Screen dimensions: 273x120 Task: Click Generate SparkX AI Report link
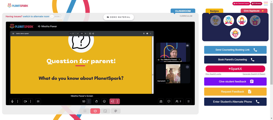(x=254, y=74)
